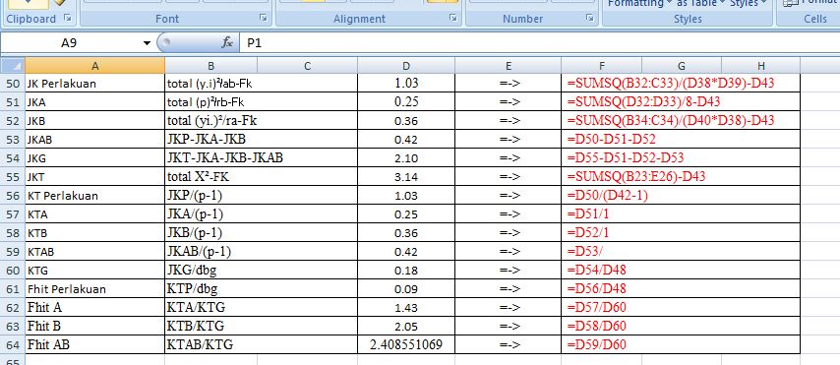Click the JKAB label cell

94,140
